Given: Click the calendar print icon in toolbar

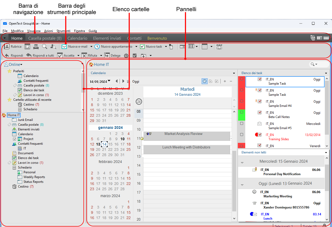Looking at the screenshot, I should pos(36,47).
